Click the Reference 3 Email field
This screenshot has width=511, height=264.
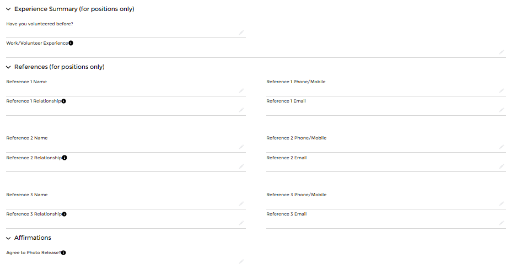[380, 223]
